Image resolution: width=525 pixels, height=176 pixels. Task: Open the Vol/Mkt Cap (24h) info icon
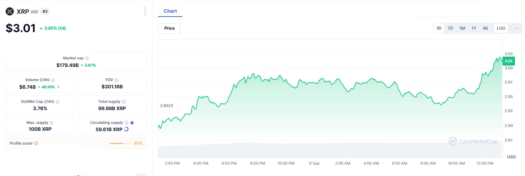coord(58,102)
